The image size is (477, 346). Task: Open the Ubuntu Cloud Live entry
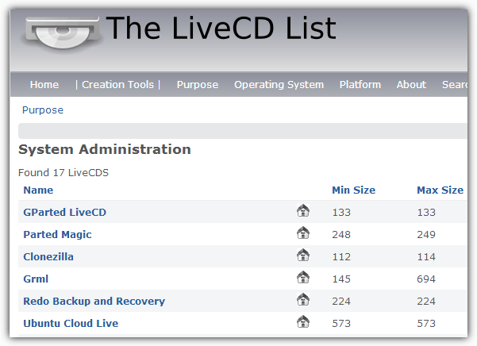(71, 323)
